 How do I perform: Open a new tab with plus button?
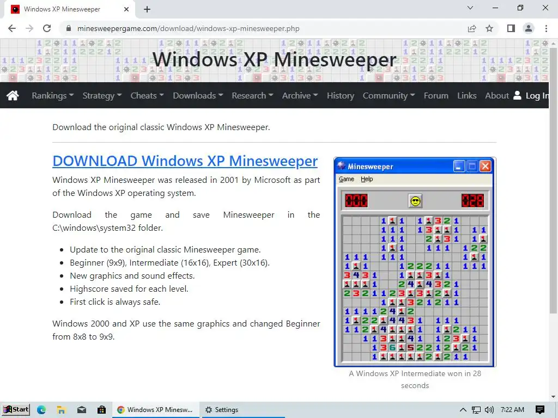pos(147,9)
